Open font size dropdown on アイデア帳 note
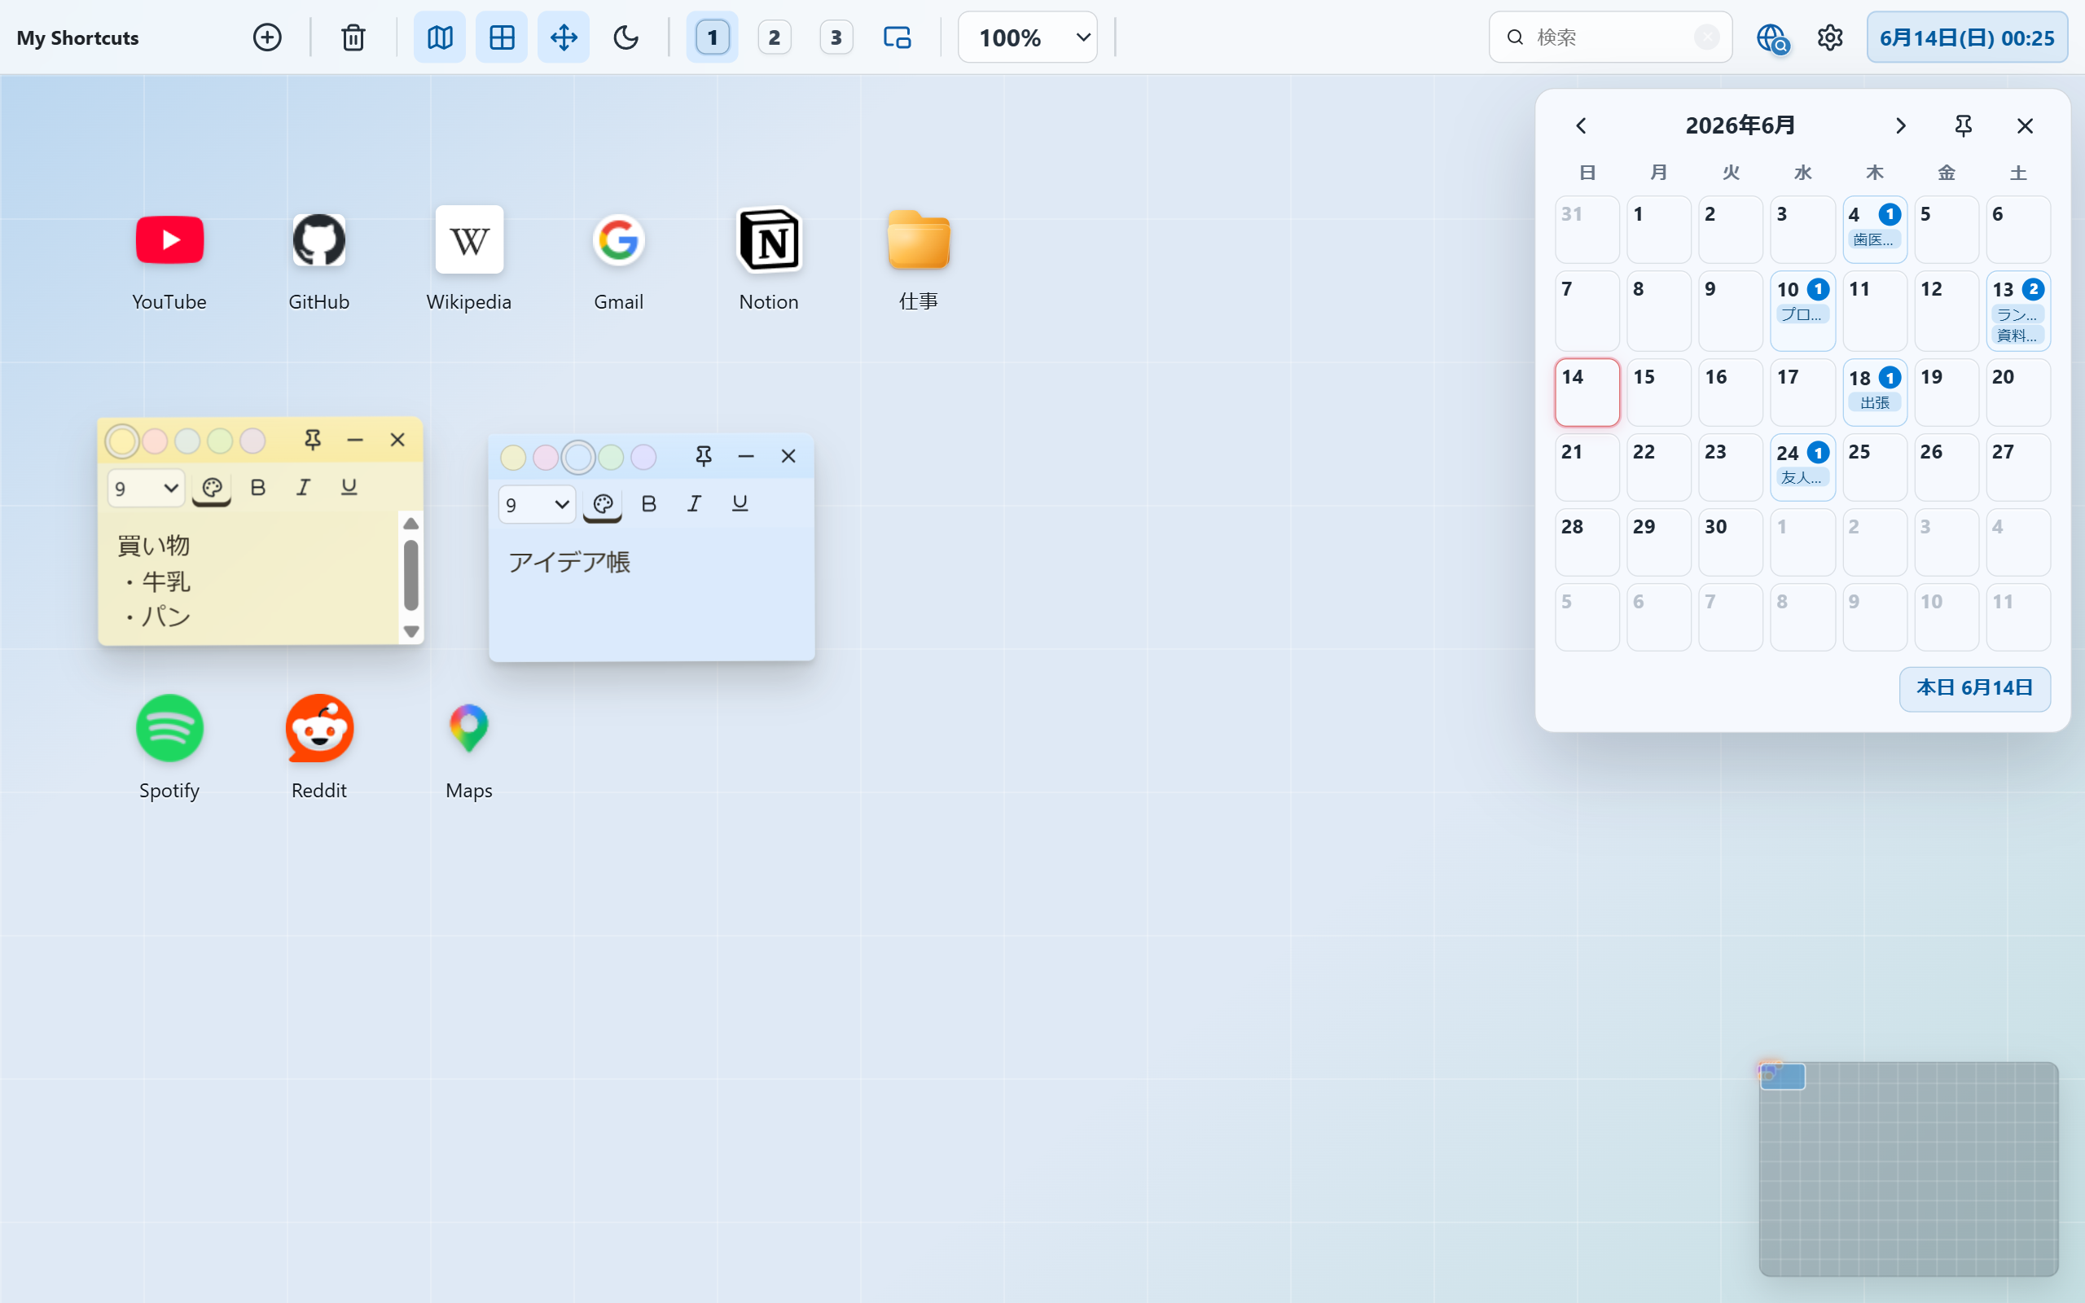Image resolution: width=2085 pixels, height=1303 pixels. 537,505
